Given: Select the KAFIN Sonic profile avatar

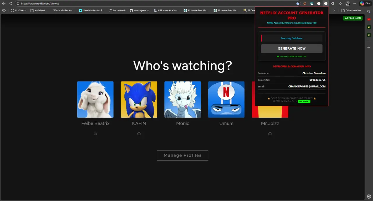Looking at the screenshot, I should click(139, 99).
